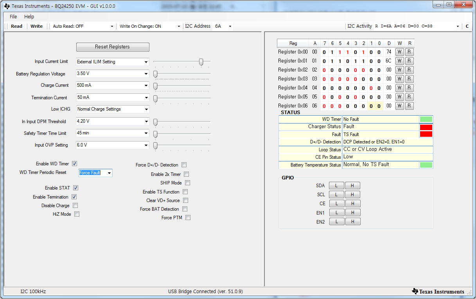Set SDA GPIO high with H button

click(x=352, y=186)
